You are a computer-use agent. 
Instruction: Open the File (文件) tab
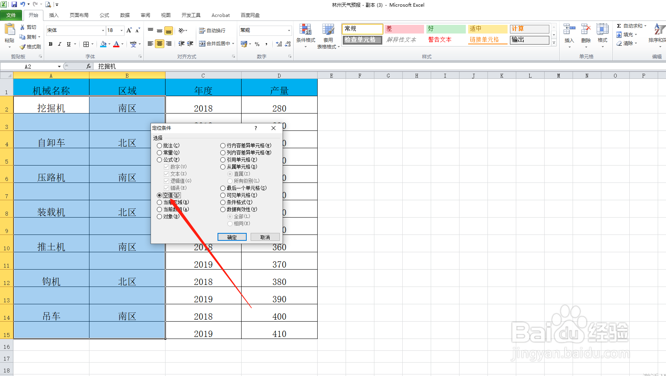pos(11,15)
